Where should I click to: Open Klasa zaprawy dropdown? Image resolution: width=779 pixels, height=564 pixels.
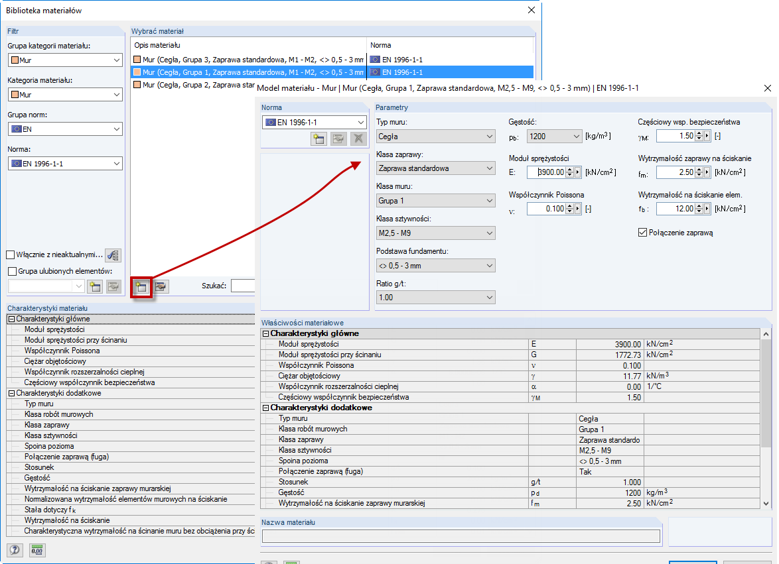tap(436, 168)
